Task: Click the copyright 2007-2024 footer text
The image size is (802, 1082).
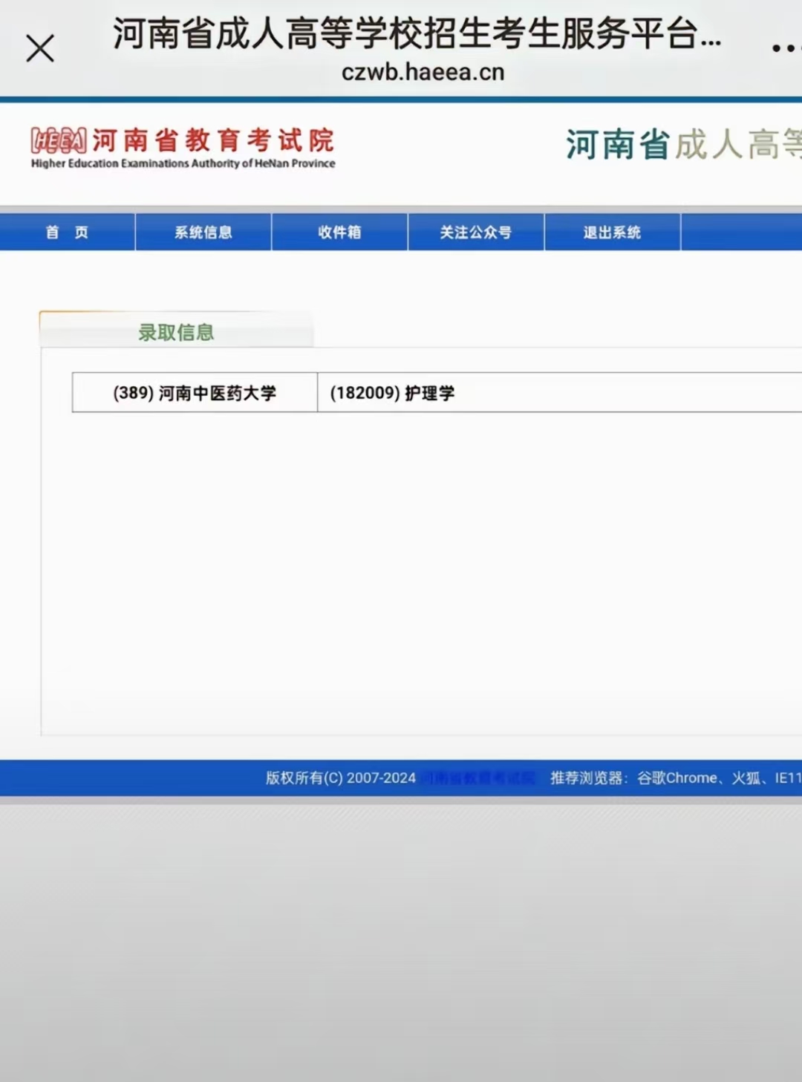Action: [340, 778]
